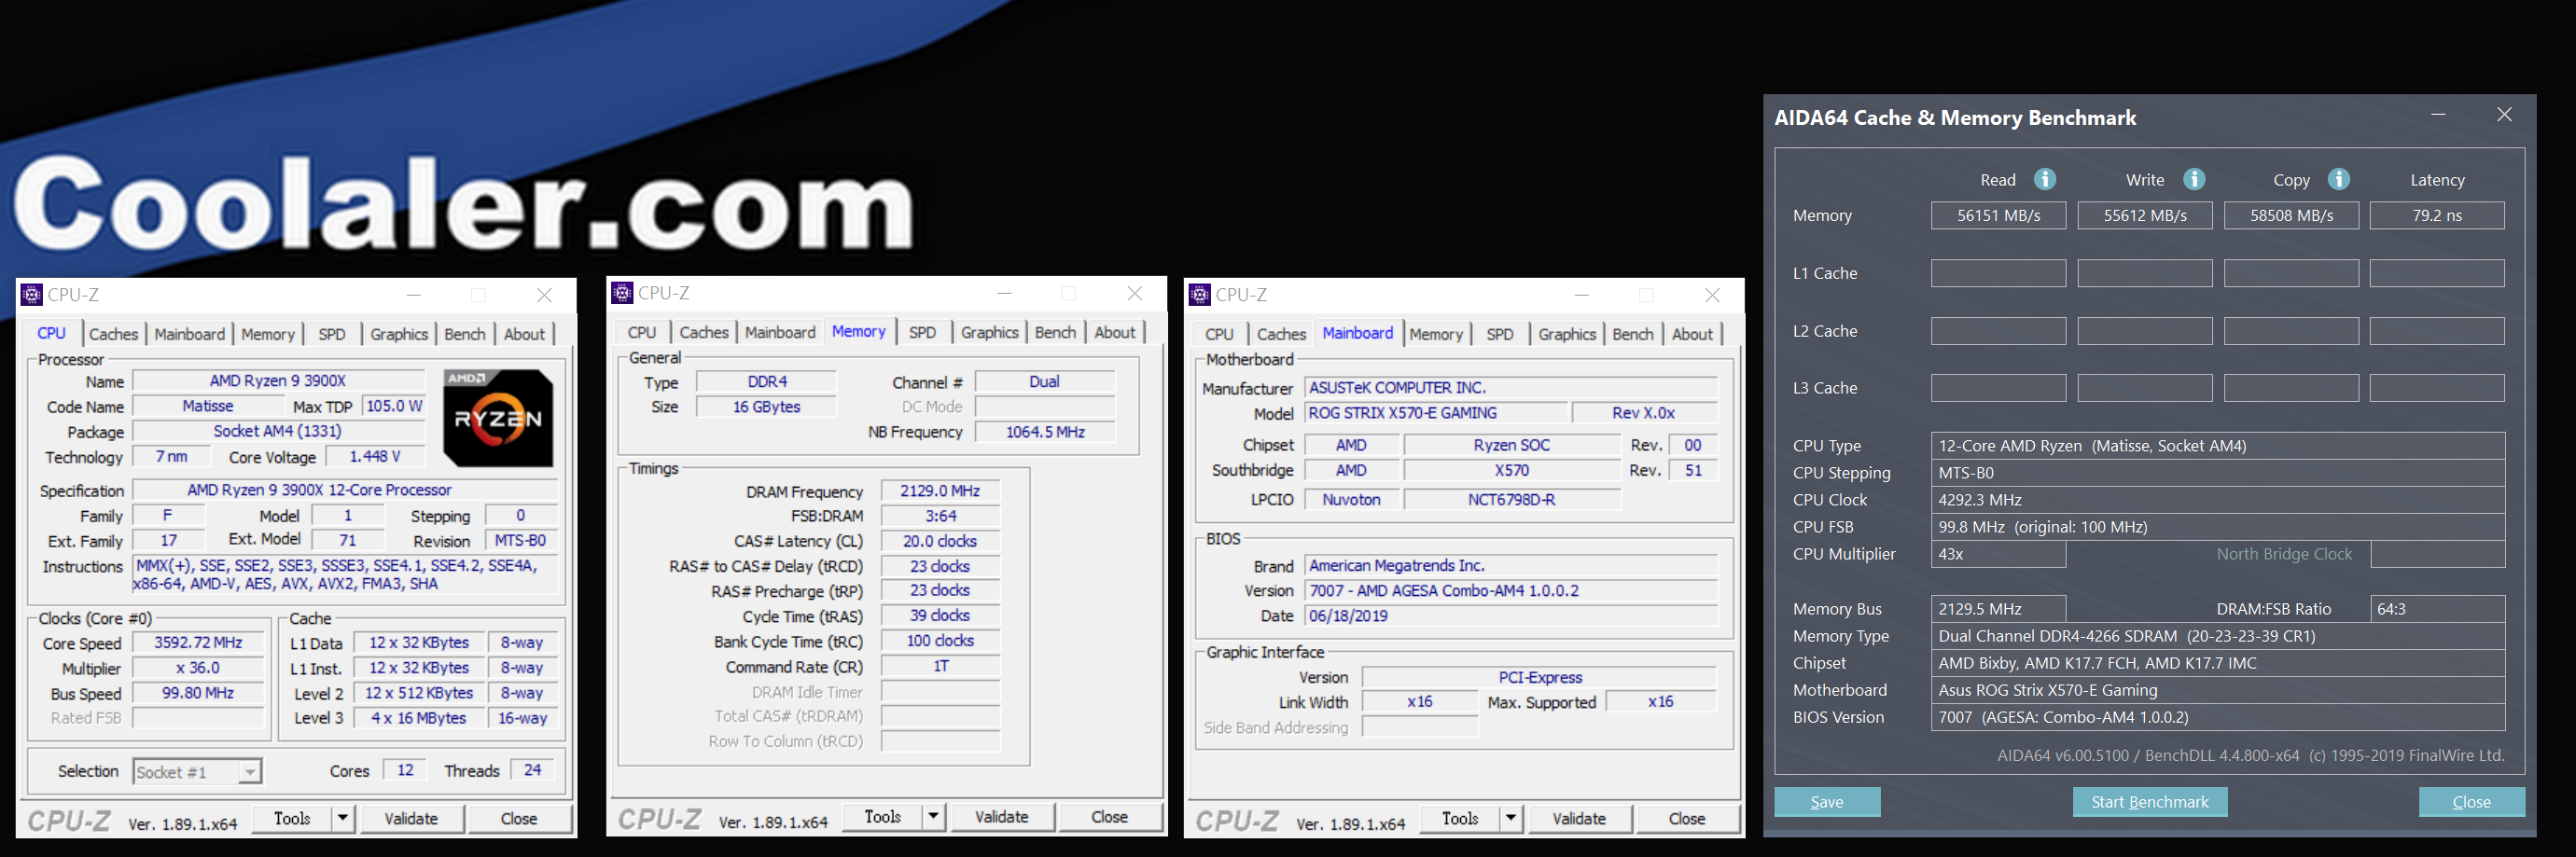The height and width of the screenshot is (857, 2576).
Task: Click Start Benchmark in AIDA64
Action: coord(2150,802)
